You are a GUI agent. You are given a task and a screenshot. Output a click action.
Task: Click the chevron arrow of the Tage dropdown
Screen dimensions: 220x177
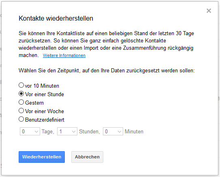click(x=36, y=132)
